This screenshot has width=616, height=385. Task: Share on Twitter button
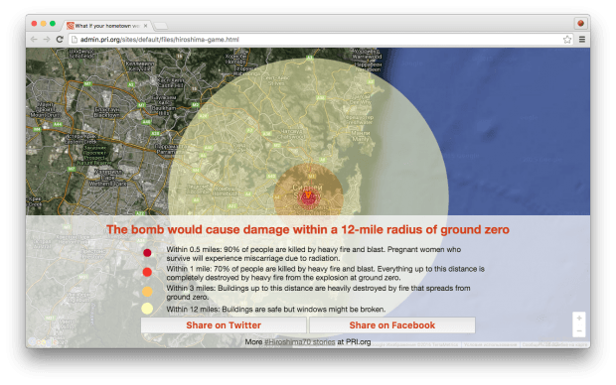[x=224, y=325]
